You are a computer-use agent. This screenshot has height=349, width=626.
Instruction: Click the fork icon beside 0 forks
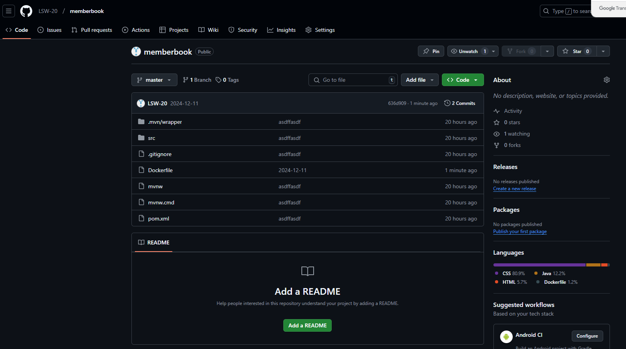tap(497, 145)
